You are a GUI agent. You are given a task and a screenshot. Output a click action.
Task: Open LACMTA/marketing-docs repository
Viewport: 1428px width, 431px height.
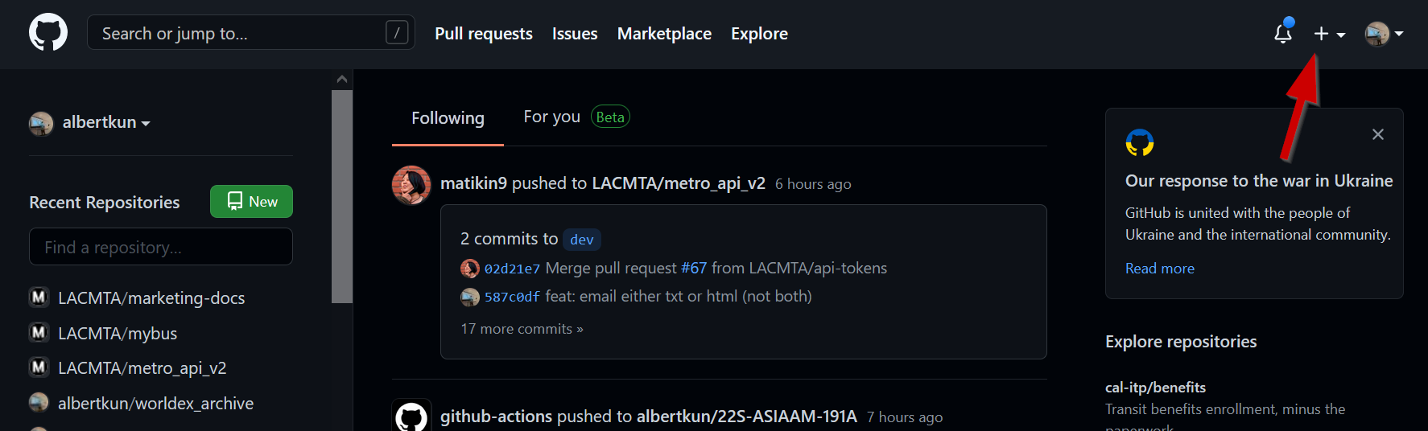(x=151, y=298)
